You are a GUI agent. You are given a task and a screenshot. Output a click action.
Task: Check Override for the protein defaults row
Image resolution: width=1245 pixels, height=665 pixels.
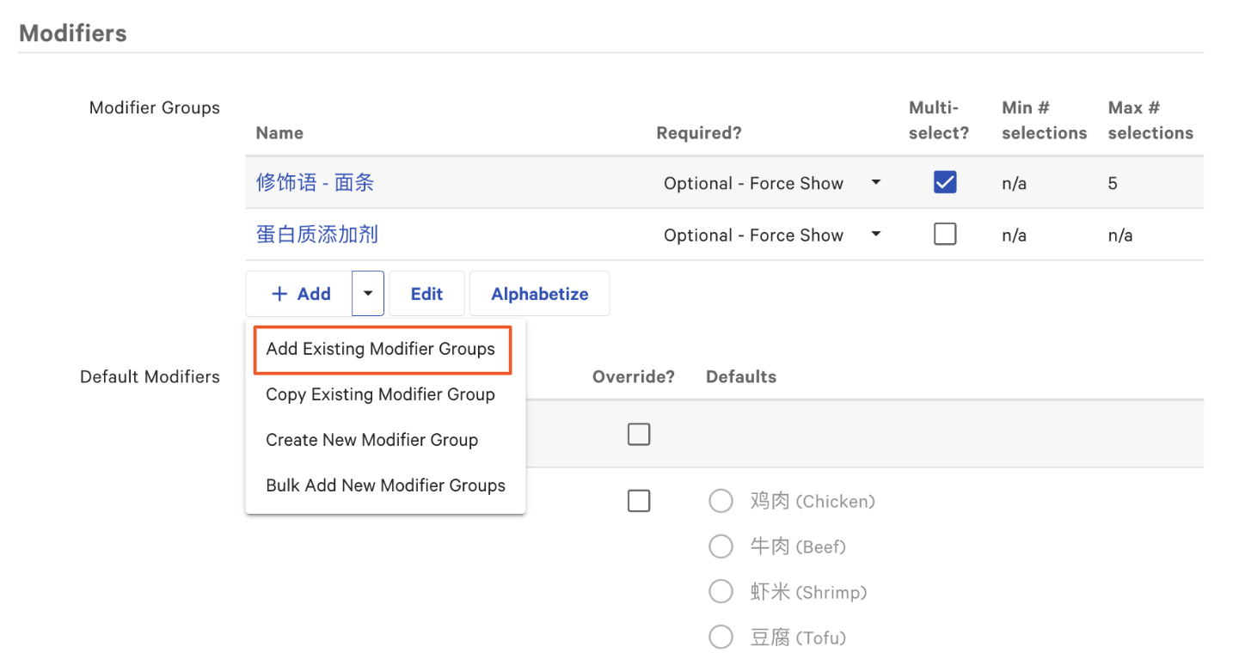[639, 501]
